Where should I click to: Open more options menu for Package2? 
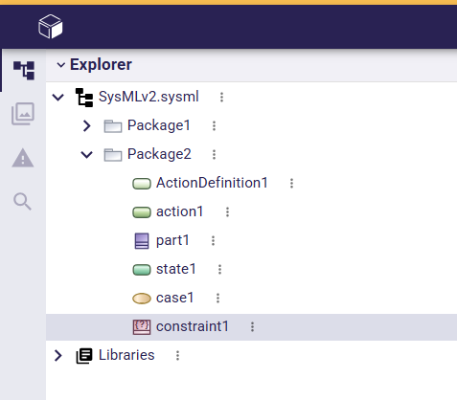[214, 154]
